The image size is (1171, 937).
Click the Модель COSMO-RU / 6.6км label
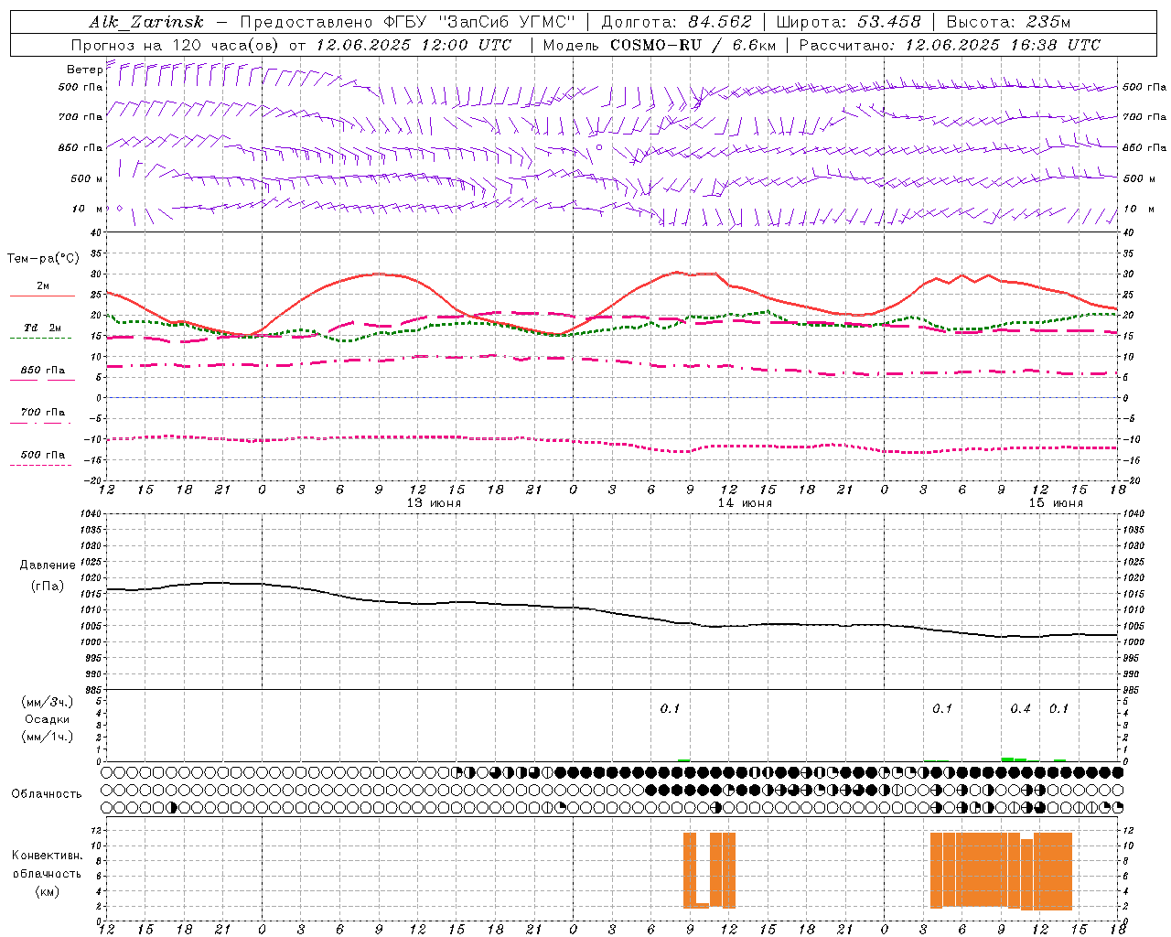(x=660, y=45)
